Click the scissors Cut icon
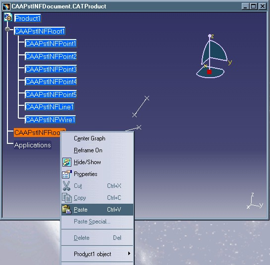Screen dimensions: 270x265 click(66, 186)
